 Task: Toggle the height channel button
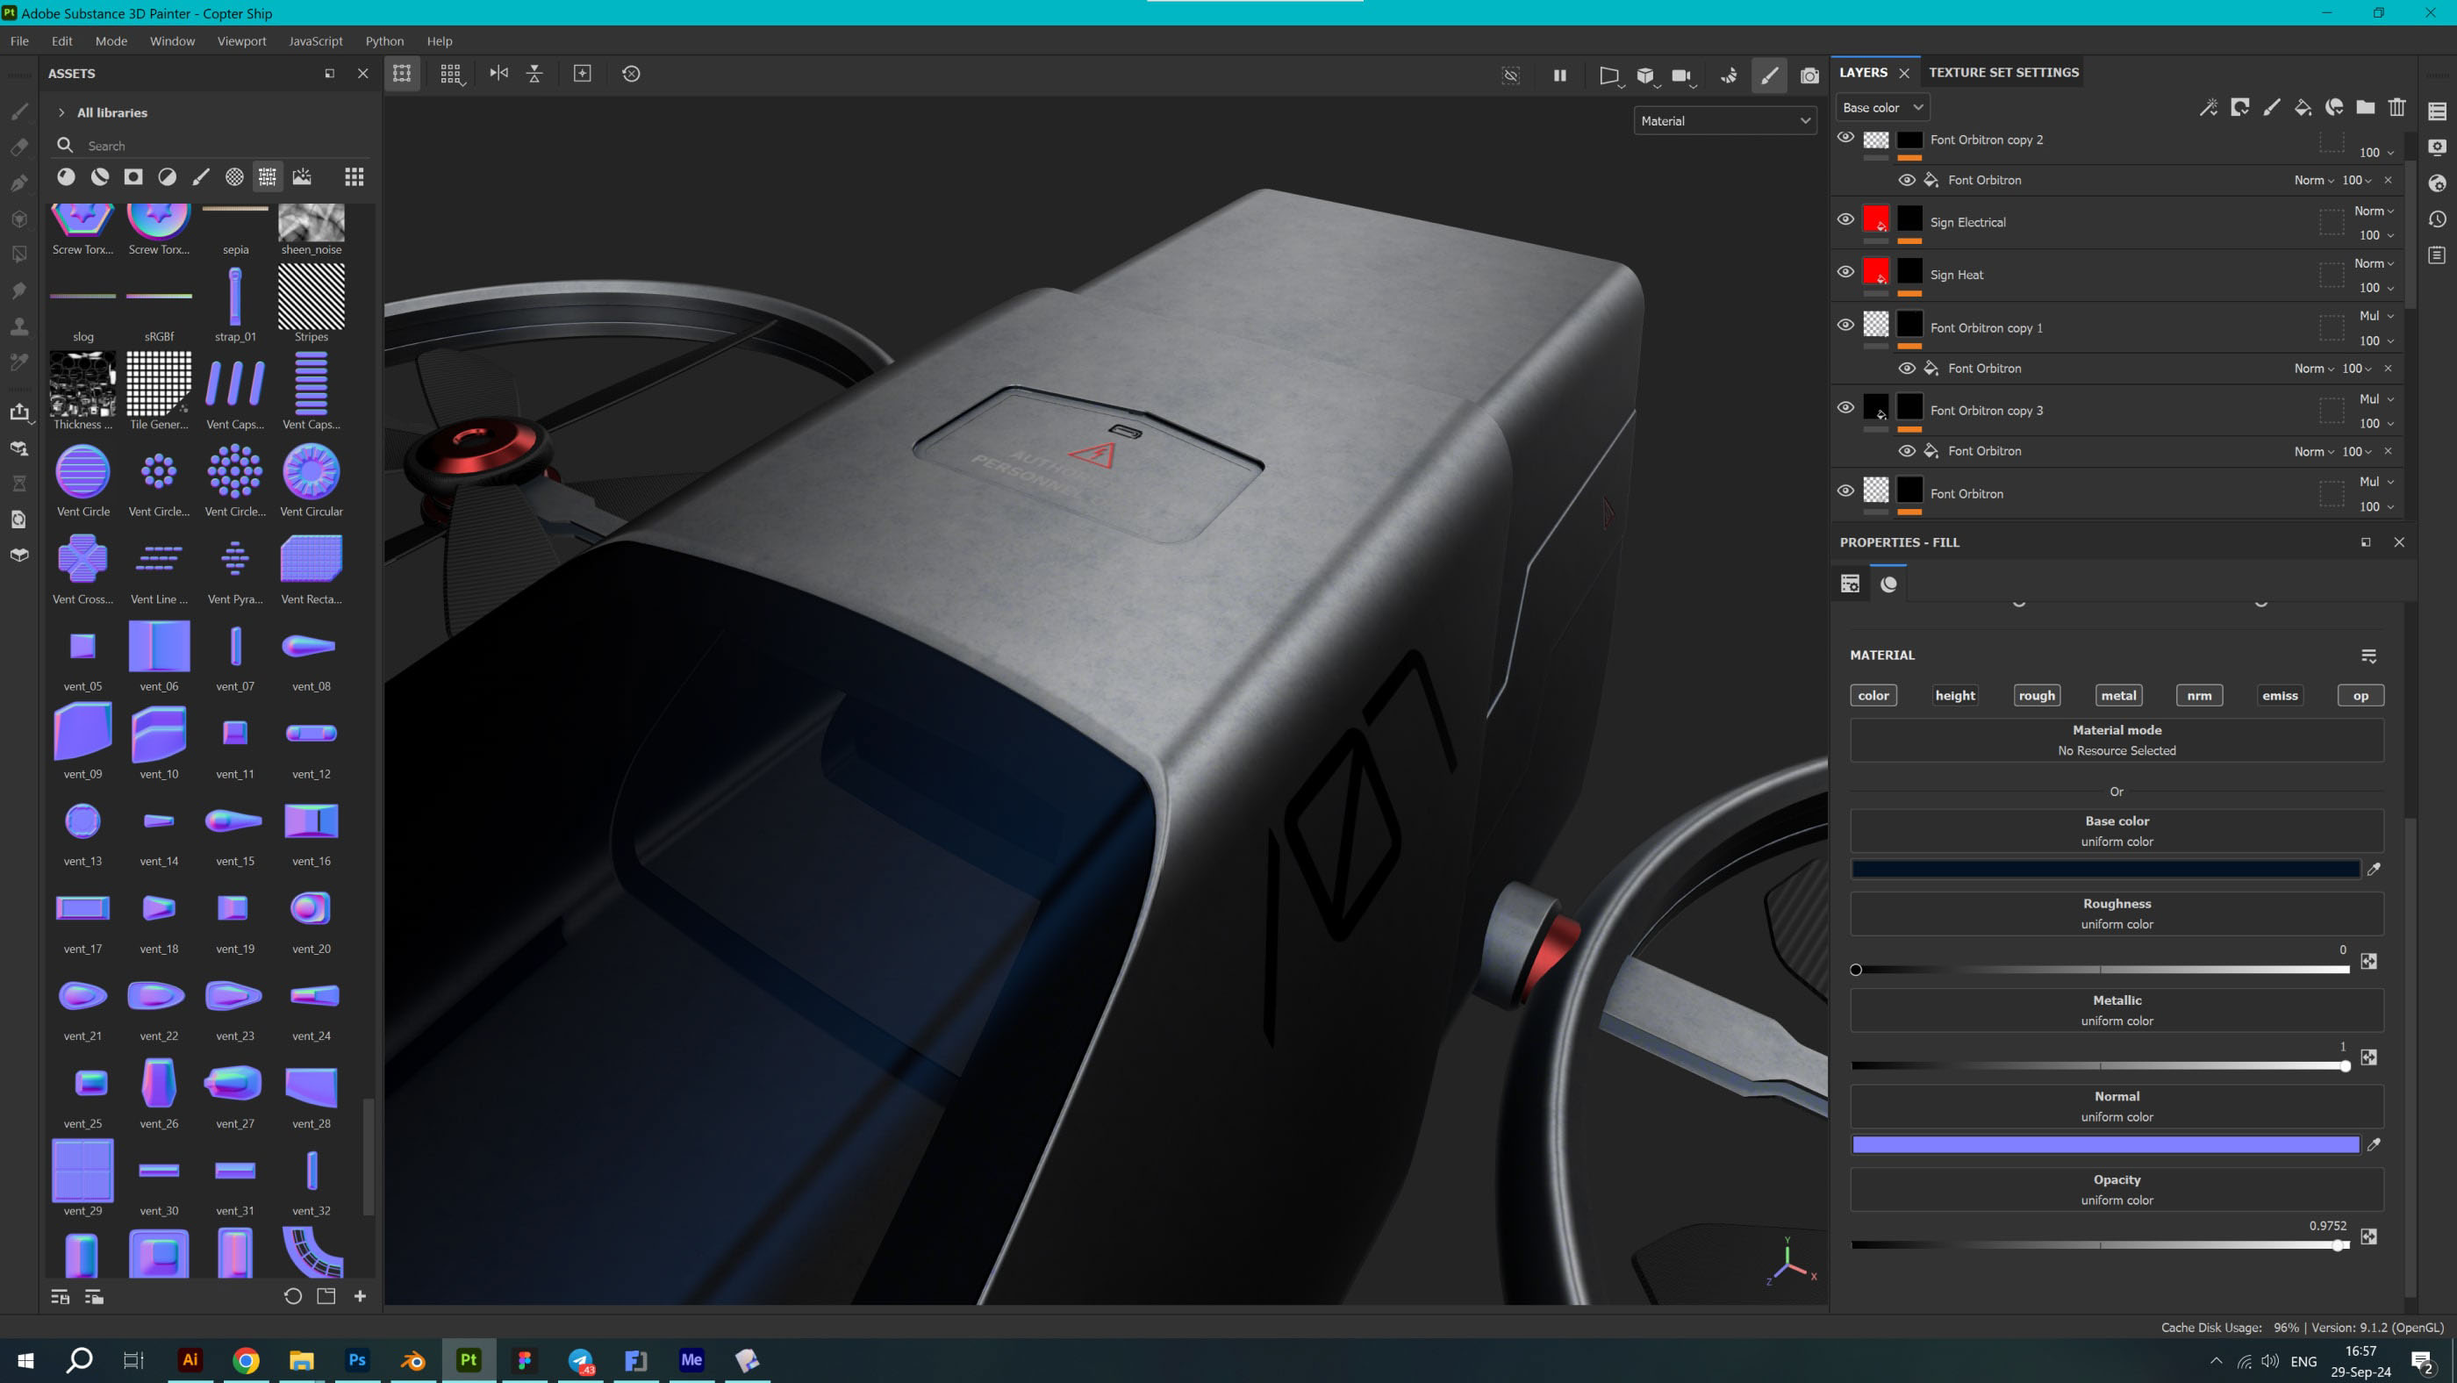[x=1954, y=695]
